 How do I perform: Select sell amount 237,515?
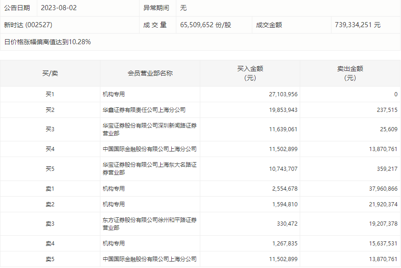click(x=387, y=110)
